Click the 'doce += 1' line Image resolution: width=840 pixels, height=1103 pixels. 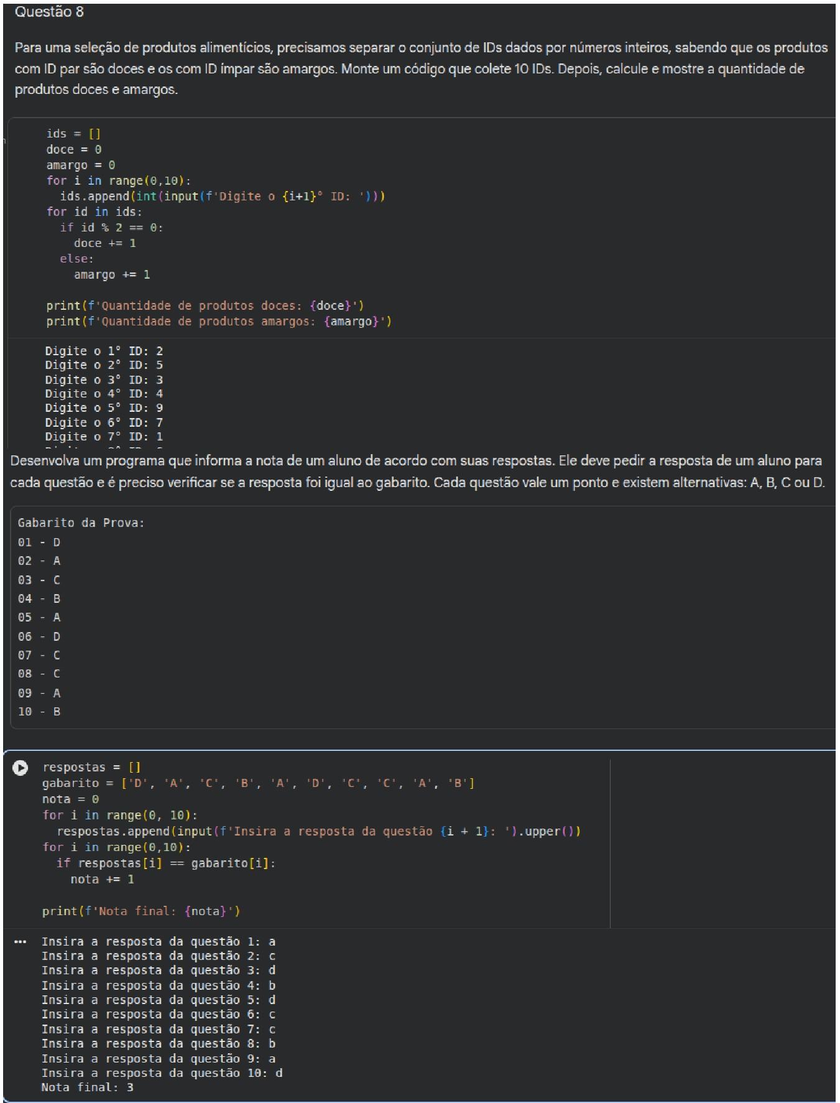[x=105, y=243]
